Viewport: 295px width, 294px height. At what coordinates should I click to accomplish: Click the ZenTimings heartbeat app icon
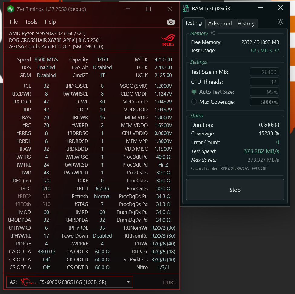(11, 9)
